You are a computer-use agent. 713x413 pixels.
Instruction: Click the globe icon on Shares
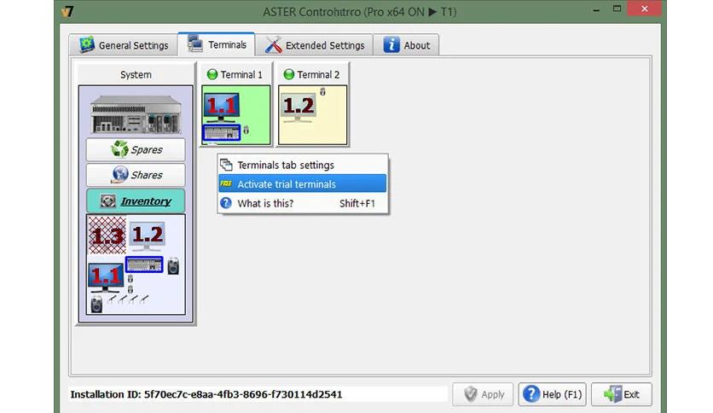pyautogui.click(x=120, y=174)
